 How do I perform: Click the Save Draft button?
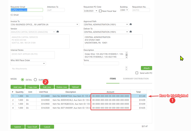(32, 127)
